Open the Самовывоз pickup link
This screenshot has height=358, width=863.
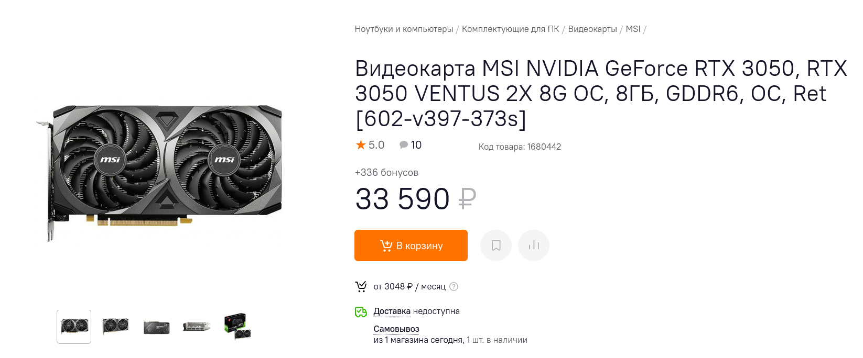pos(396,329)
